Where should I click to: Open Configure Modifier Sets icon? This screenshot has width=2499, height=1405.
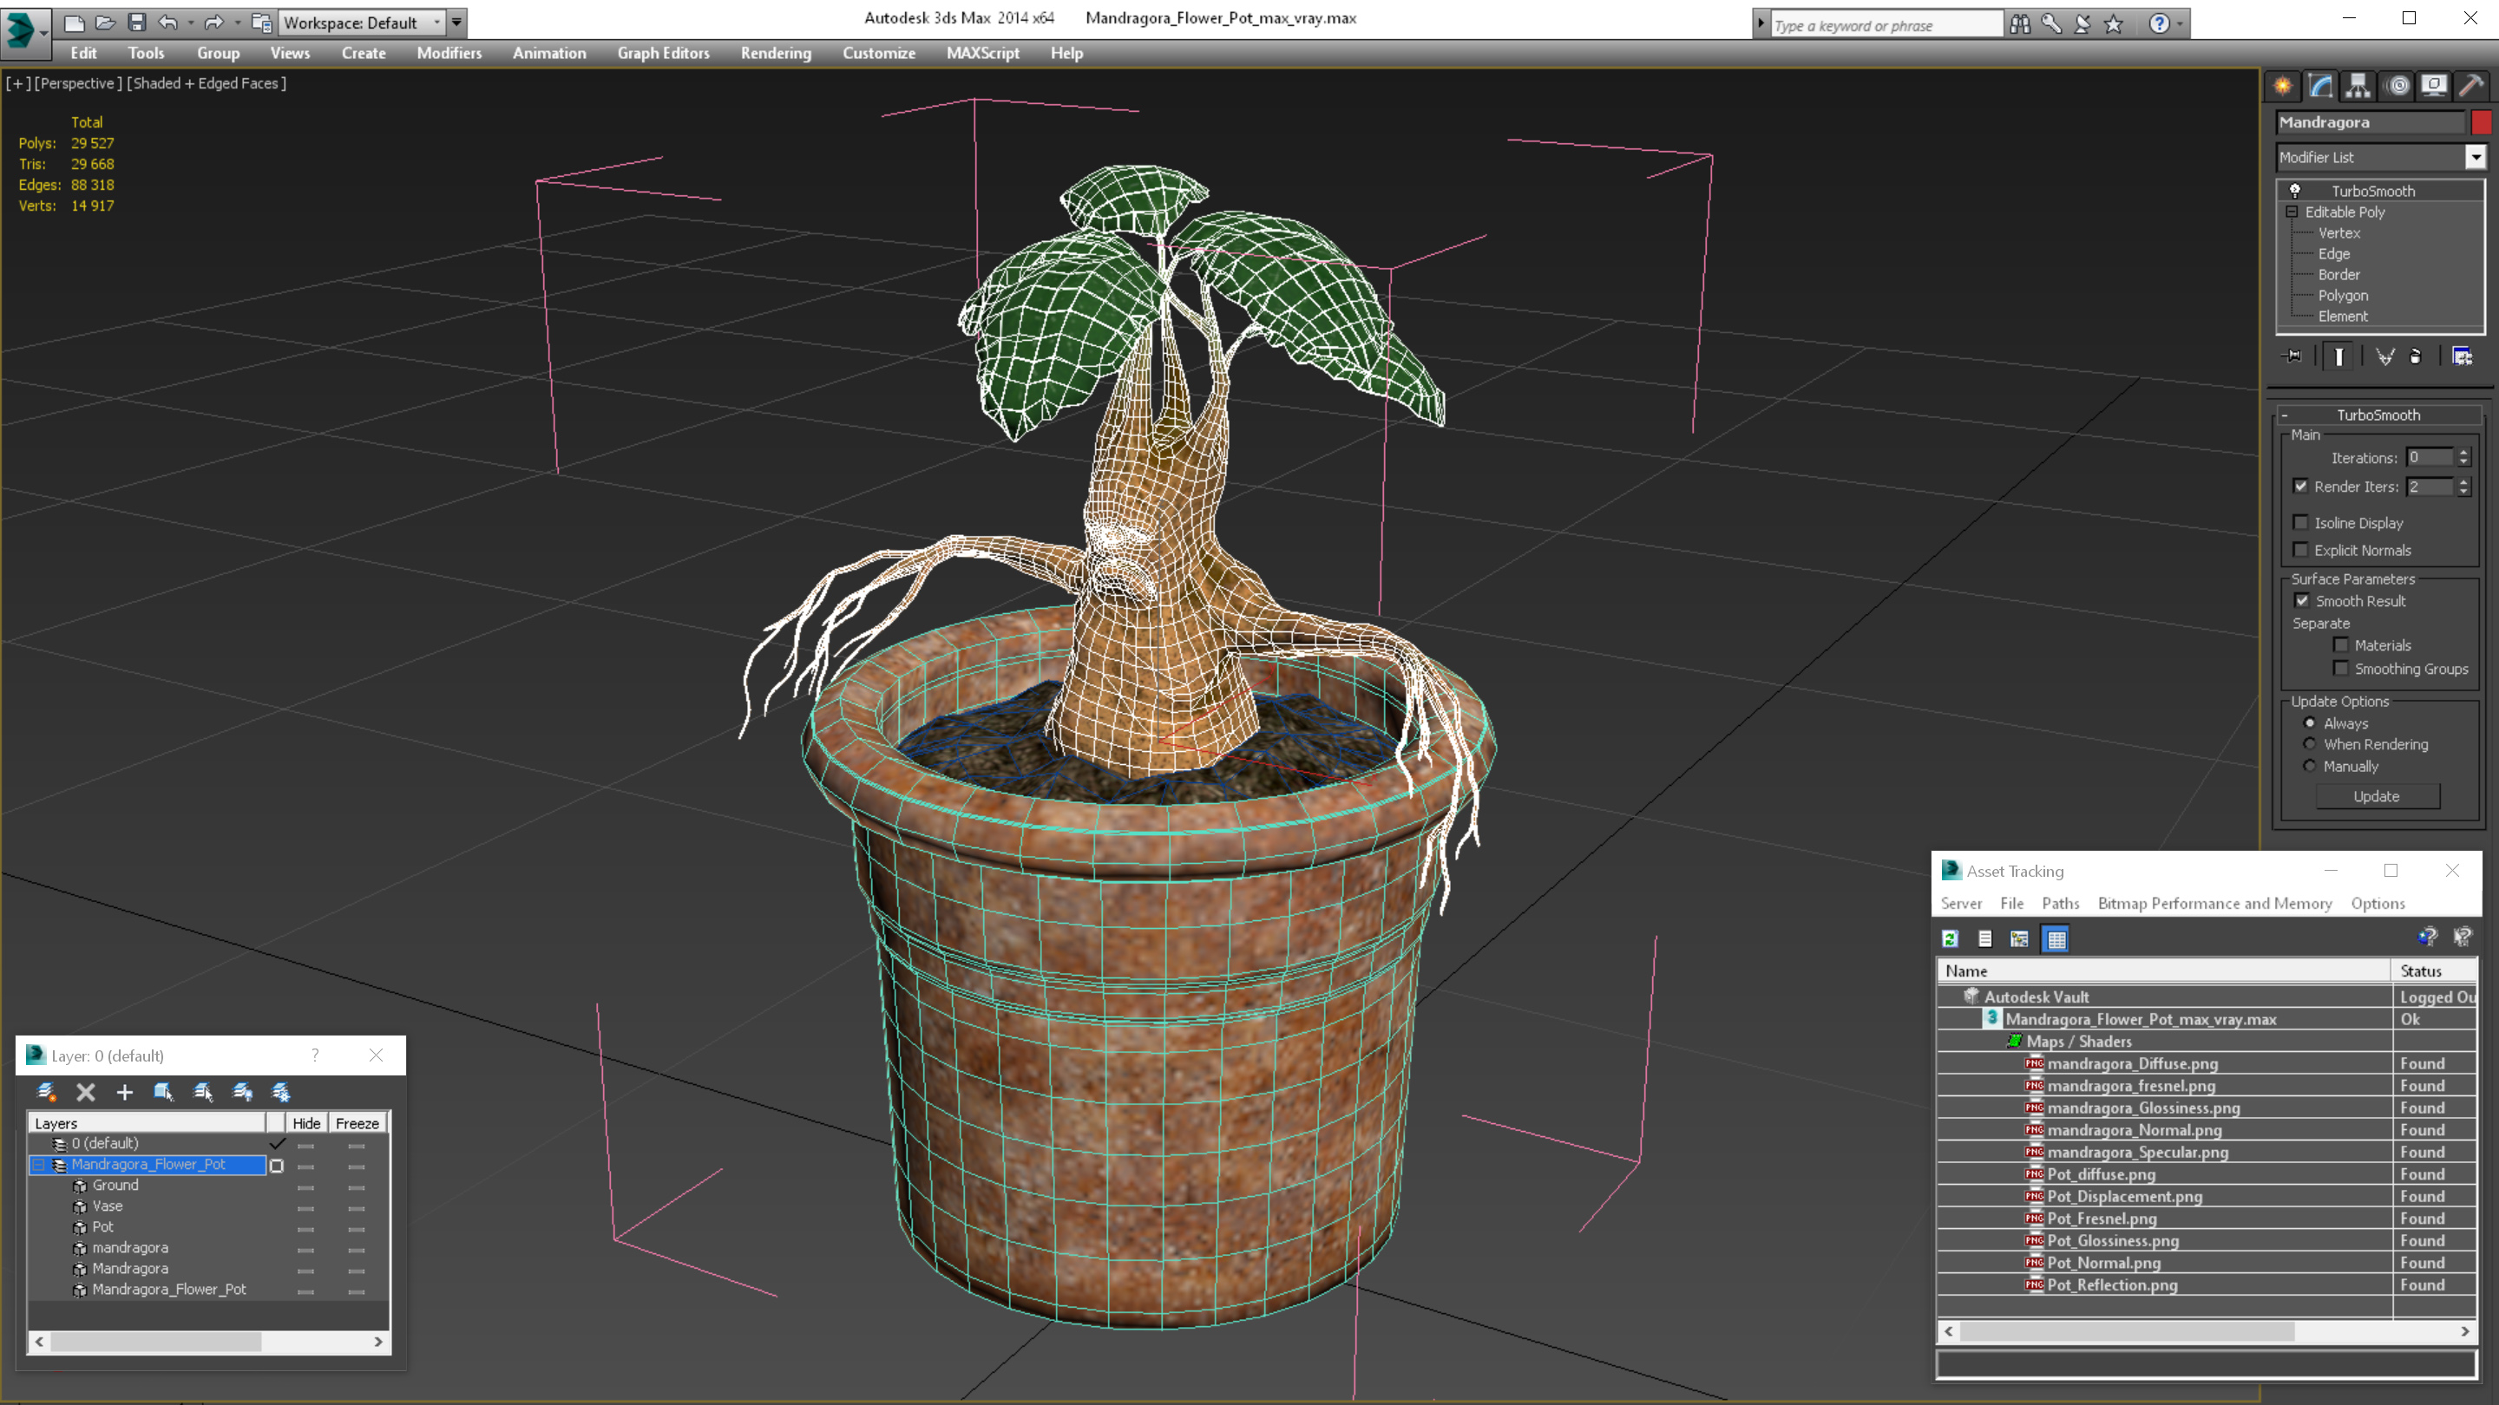(x=2463, y=356)
